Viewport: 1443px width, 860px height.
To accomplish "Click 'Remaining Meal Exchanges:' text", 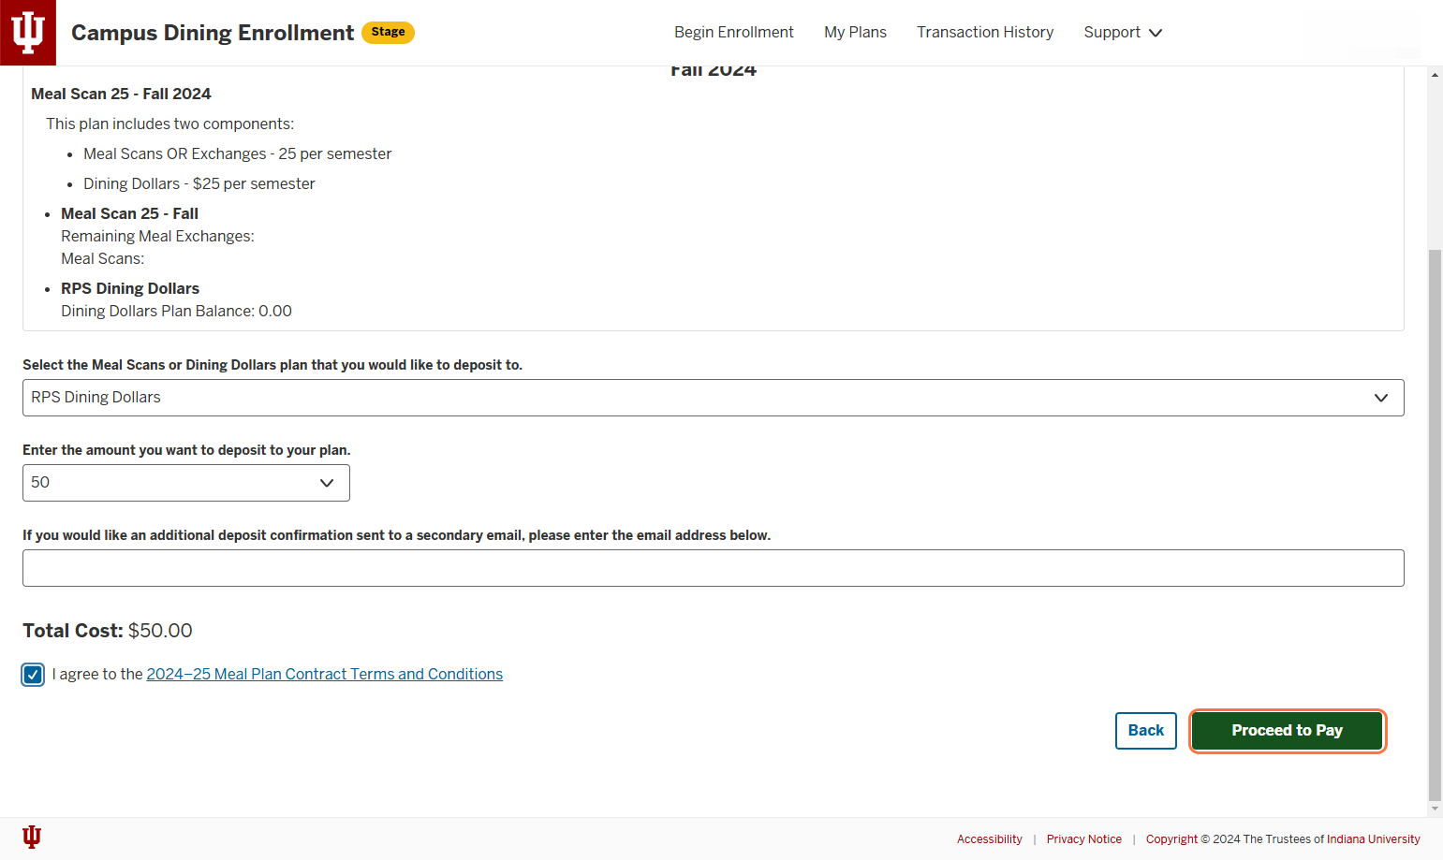I will coord(157,236).
